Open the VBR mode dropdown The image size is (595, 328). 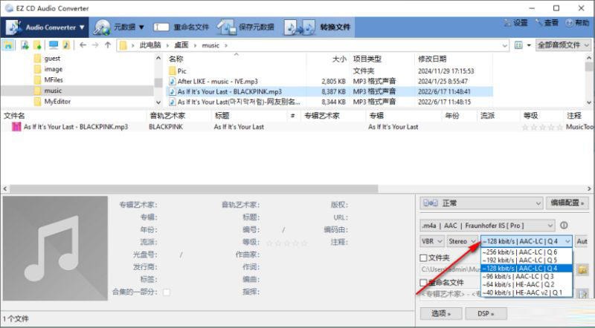(x=432, y=241)
